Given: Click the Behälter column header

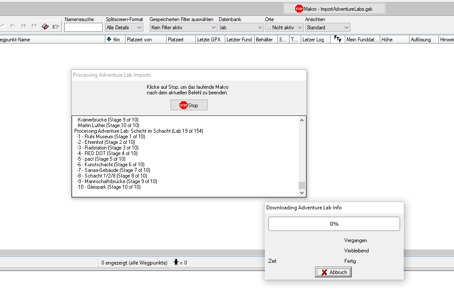Looking at the screenshot, I should click(266, 40).
